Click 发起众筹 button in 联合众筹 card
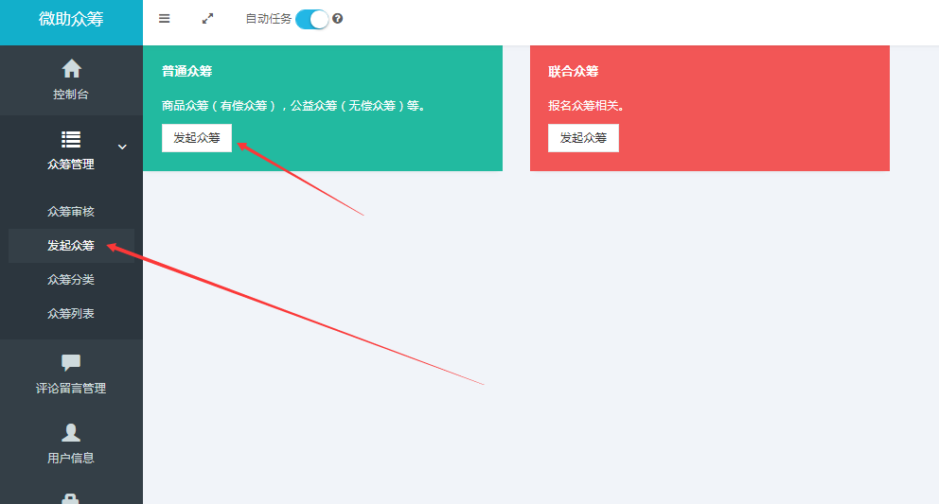This screenshot has width=939, height=504. click(x=583, y=138)
